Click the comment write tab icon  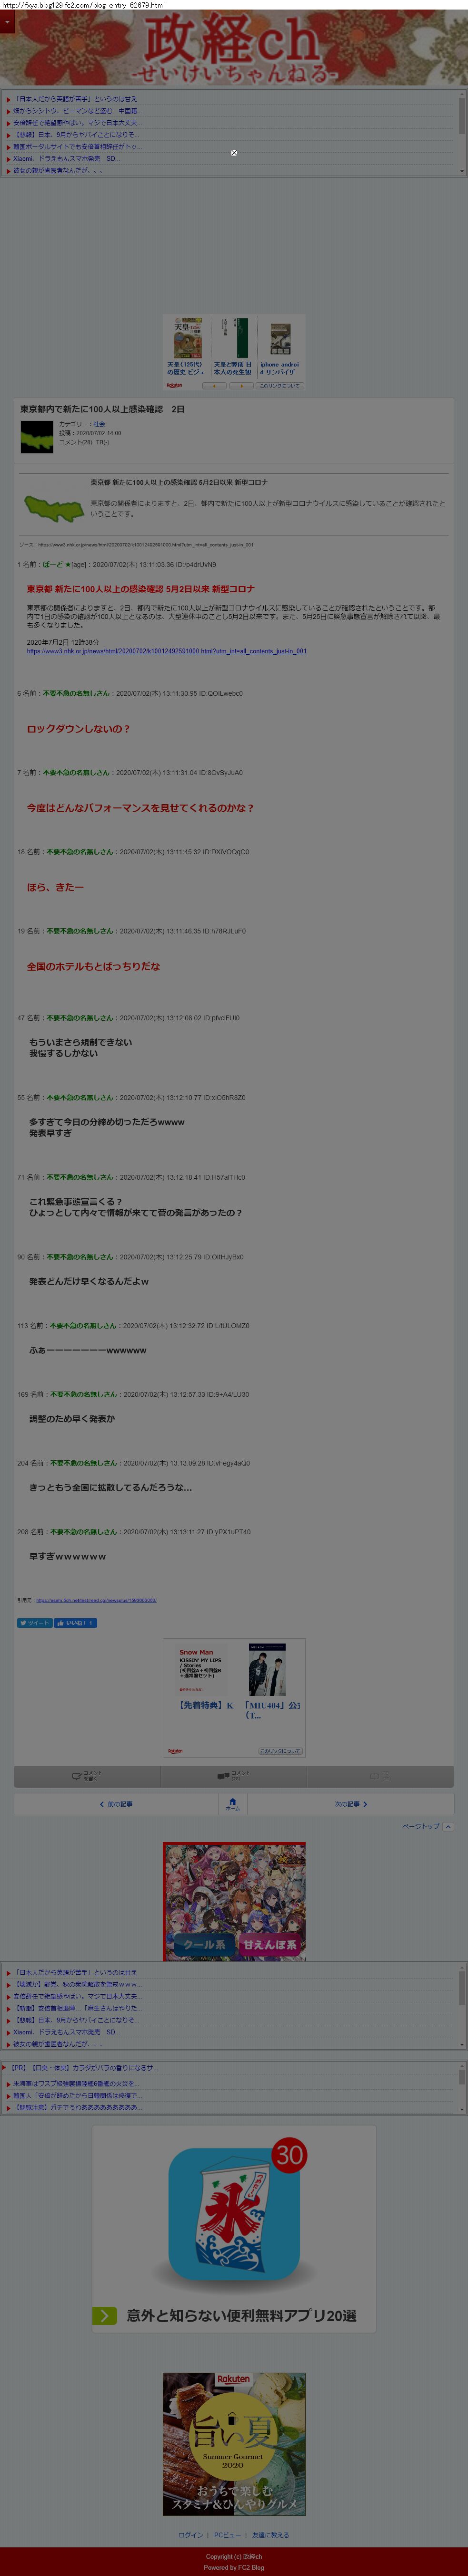click(x=87, y=1776)
